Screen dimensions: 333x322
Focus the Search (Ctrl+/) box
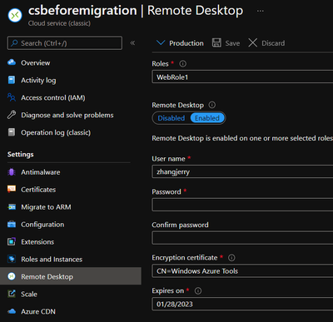coord(65,43)
